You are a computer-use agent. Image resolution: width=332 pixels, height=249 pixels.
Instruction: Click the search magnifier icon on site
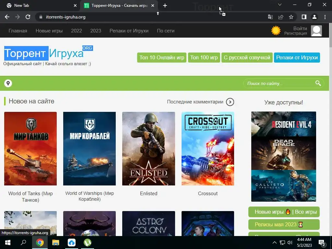click(318, 83)
